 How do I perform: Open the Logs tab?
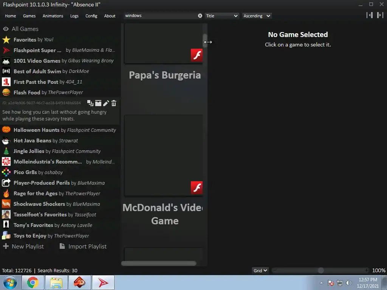coord(74,16)
